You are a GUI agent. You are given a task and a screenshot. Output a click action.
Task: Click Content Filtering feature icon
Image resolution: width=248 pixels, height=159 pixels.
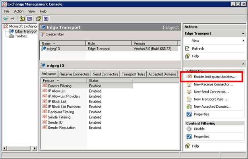click(x=45, y=85)
